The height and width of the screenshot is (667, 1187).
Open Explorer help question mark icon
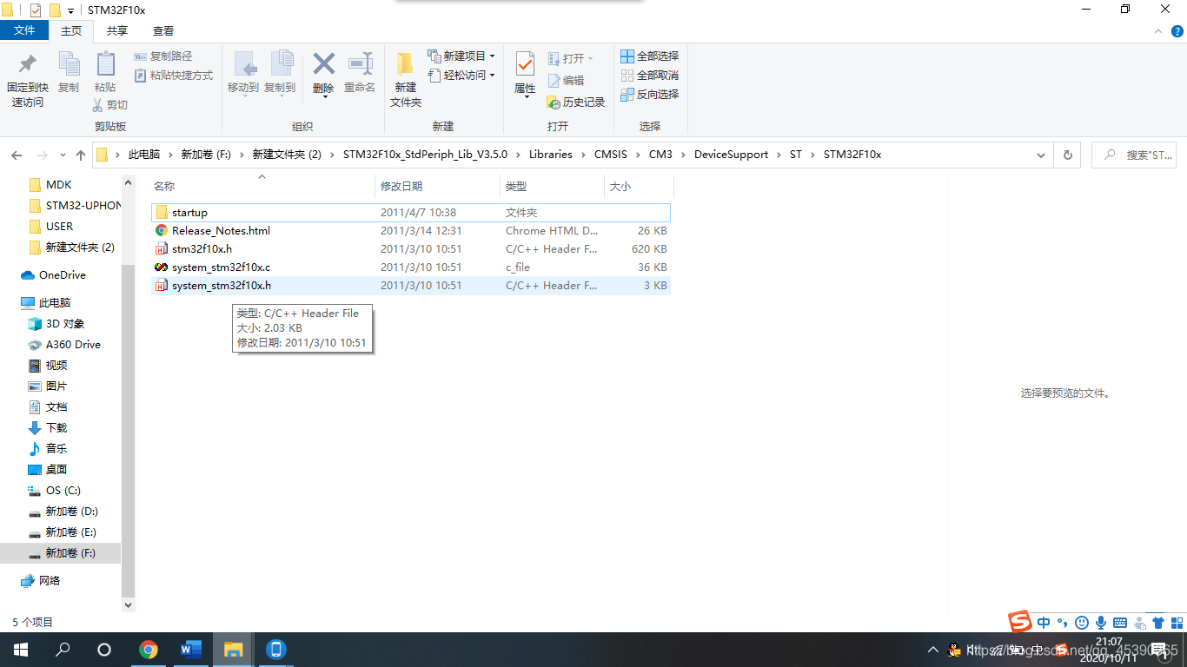tap(1177, 31)
